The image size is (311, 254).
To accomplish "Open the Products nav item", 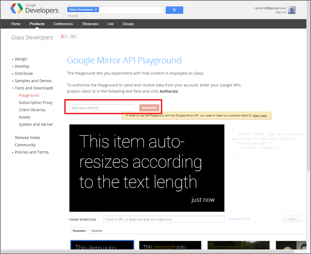I will coord(37,24).
